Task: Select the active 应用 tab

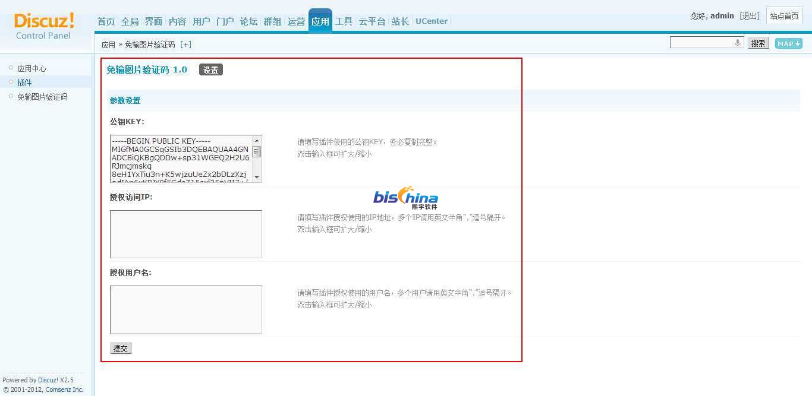Action: (320, 21)
